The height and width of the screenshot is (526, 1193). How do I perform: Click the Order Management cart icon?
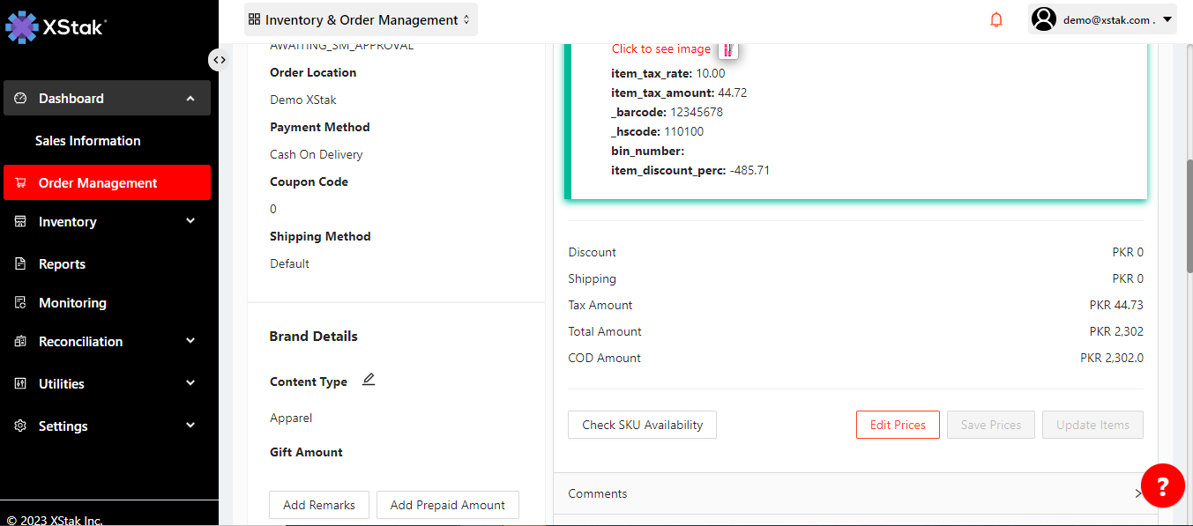[20, 183]
